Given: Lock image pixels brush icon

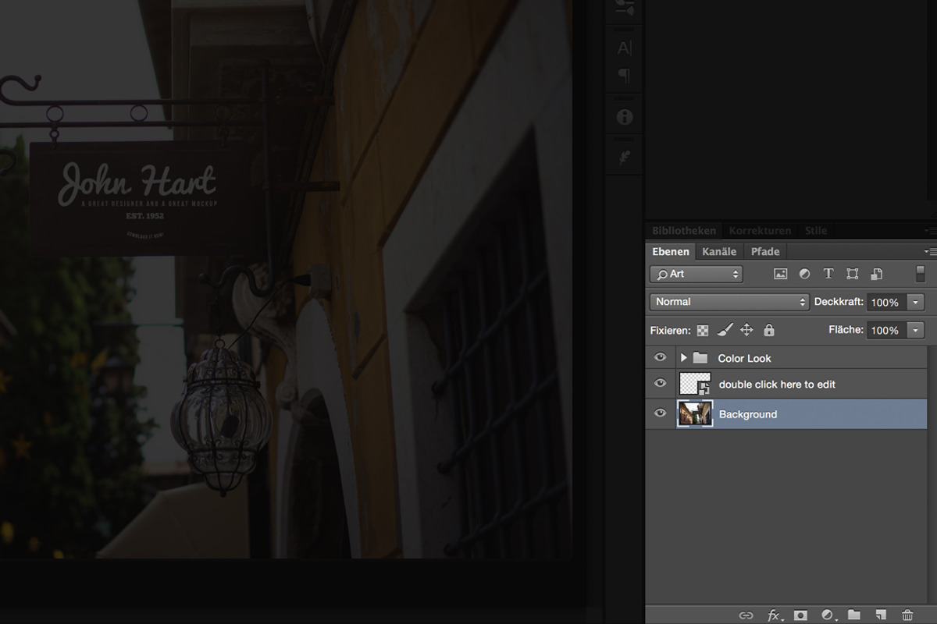Looking at the screenshot, I should 725,330.
